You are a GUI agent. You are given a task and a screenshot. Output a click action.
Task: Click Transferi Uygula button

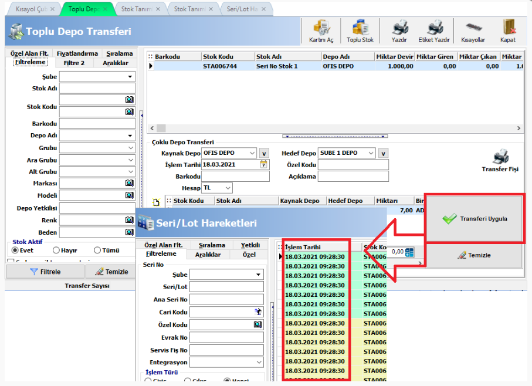(x=474, y=219)
